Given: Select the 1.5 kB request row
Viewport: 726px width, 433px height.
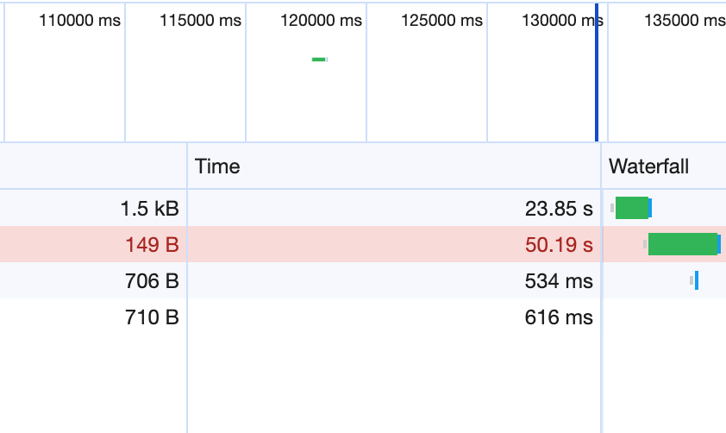Looking at the screenshot, I should 149,208.
